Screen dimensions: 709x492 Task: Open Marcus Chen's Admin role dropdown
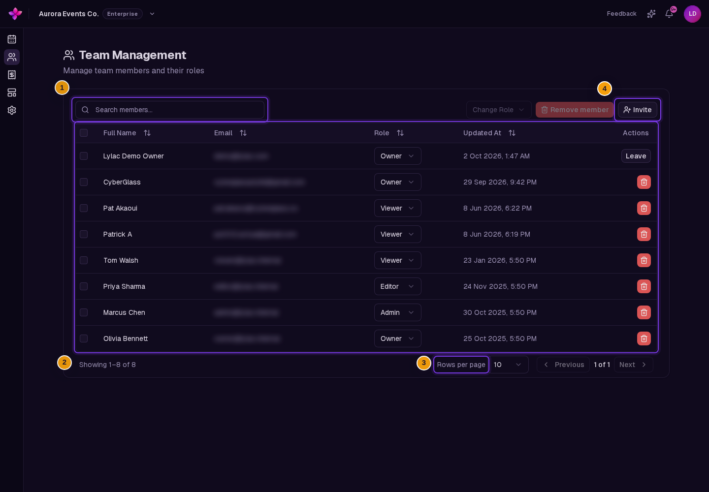tap(398, 312)
